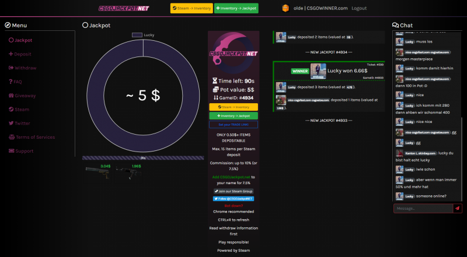
Task: Click the green Inventory -> Jackpot button in the info panel
Action: pyautogui.click(x=233, y=116)
